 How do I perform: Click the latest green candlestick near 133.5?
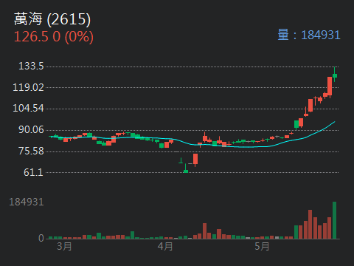[x=335, y=75]
